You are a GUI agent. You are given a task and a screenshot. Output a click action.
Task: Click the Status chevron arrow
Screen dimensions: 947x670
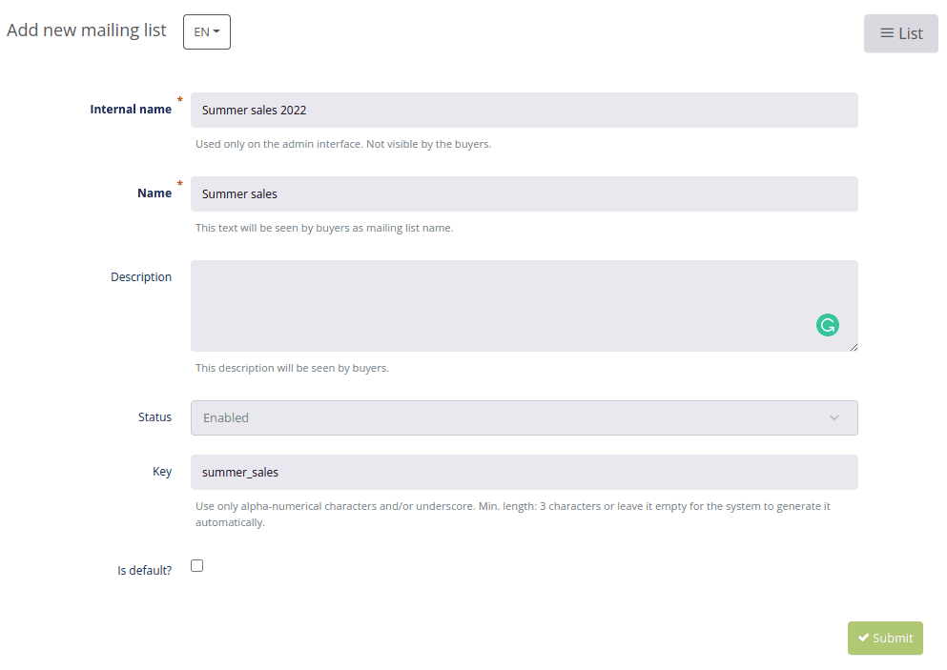pos(834,417)
